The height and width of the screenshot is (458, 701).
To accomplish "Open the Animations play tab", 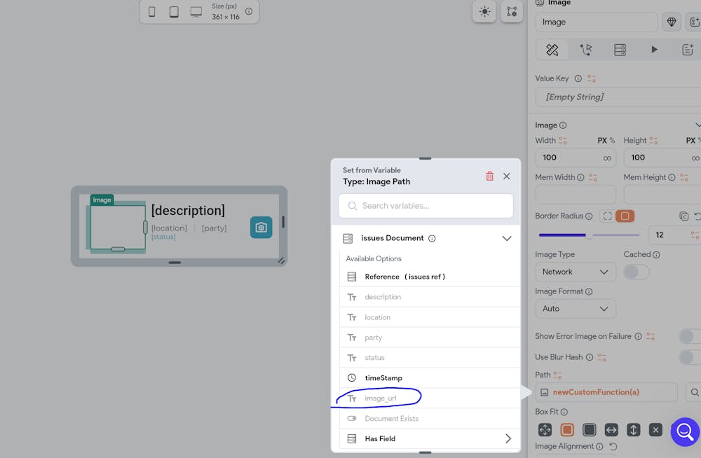I will click(x=654, y=50).
